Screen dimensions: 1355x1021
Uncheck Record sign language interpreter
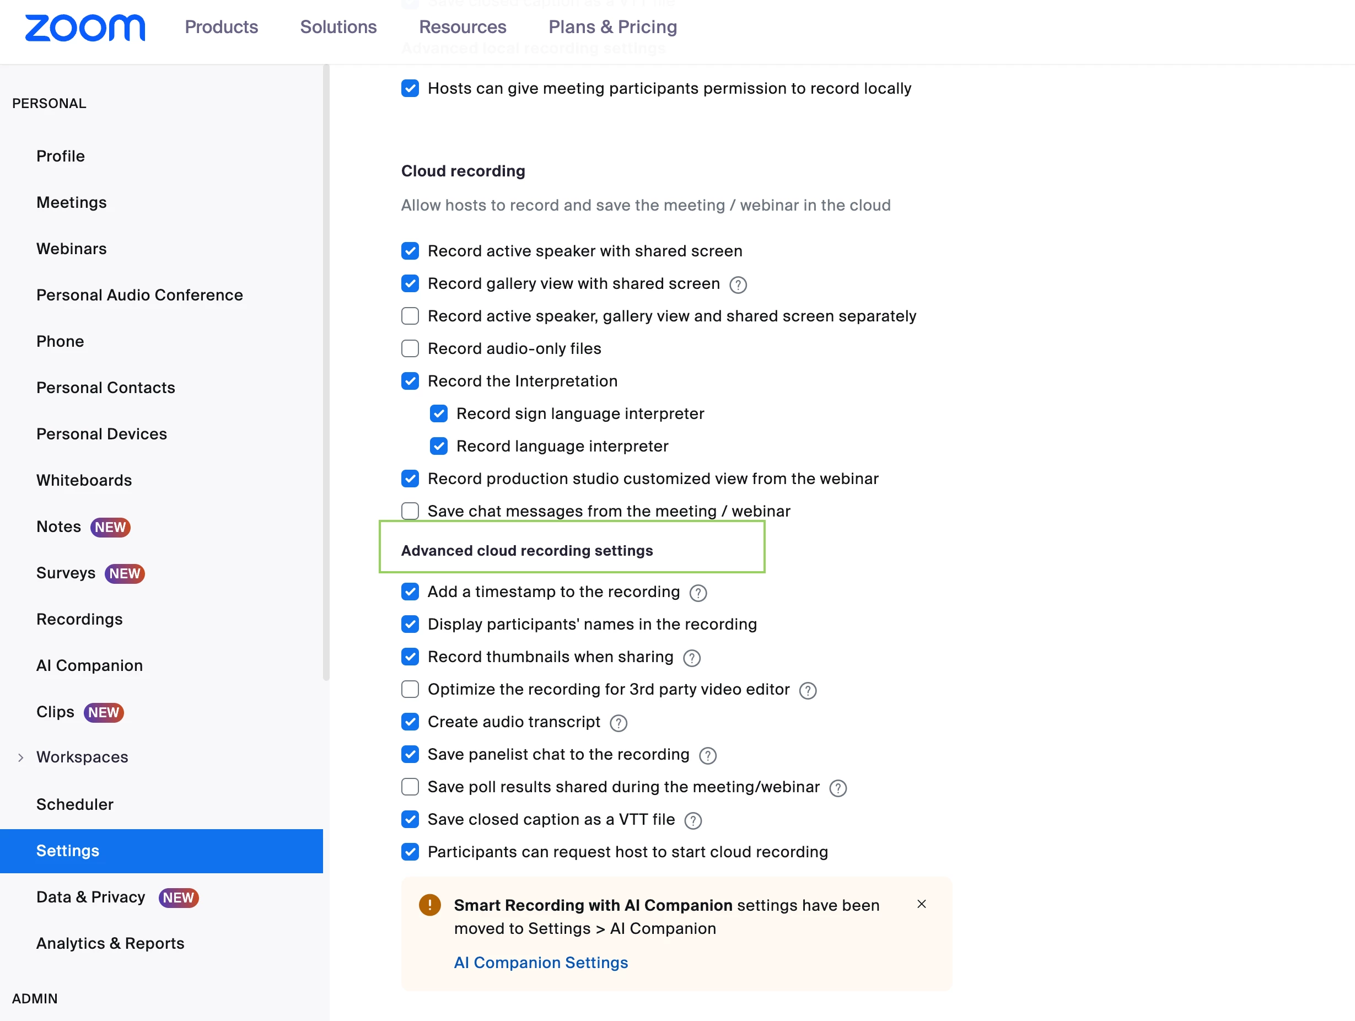(x=439, y=413)
